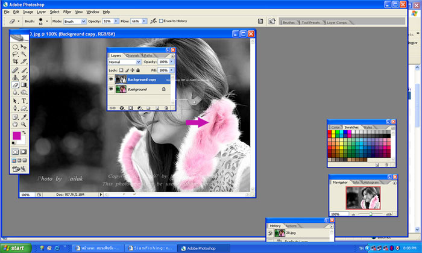
Task: Select the Slice tool
Action: 24,61
